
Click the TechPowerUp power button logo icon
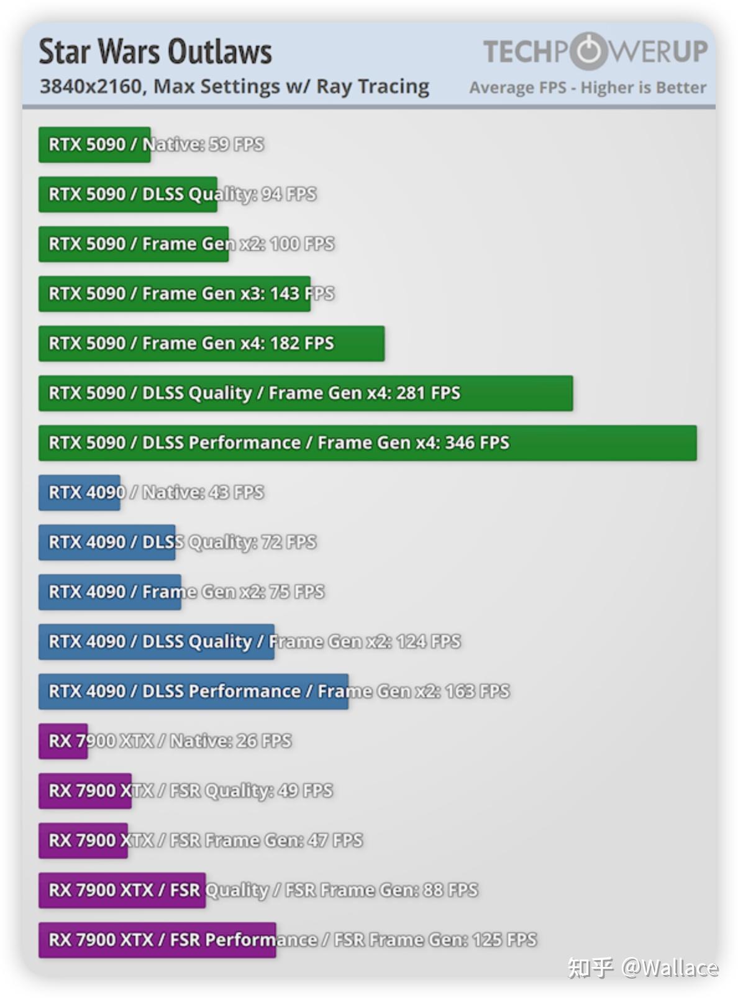tap(587, 51)
